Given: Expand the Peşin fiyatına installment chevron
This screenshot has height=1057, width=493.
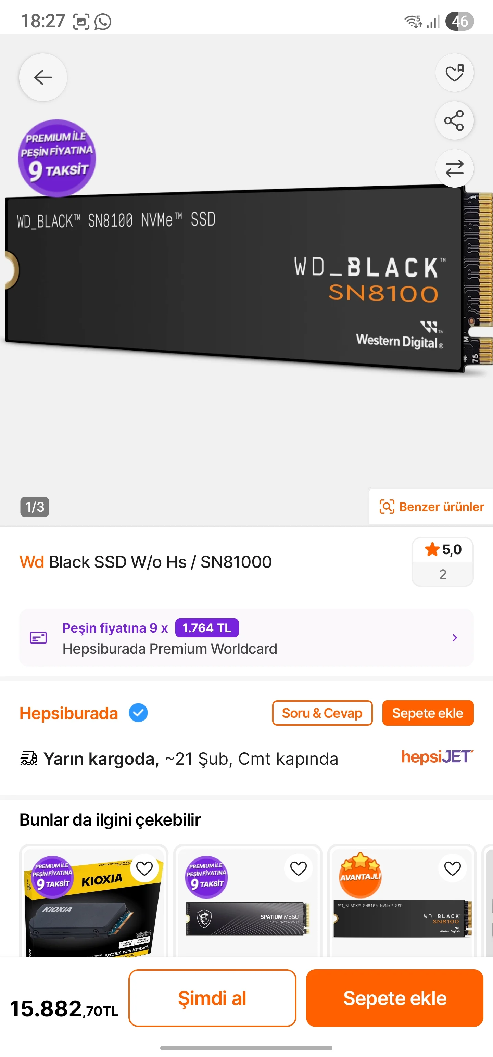Looking at the screenshot, I should pos(454,638).
